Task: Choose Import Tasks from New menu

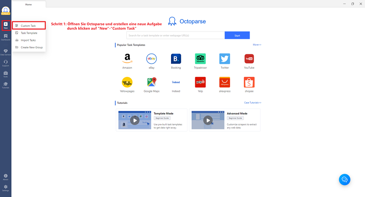Action: point(29,40)
